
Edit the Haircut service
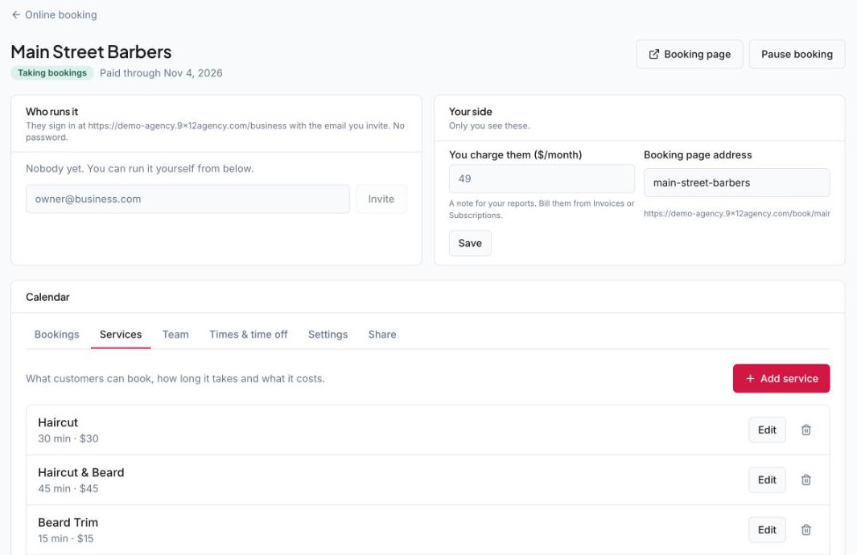point(767,430)
